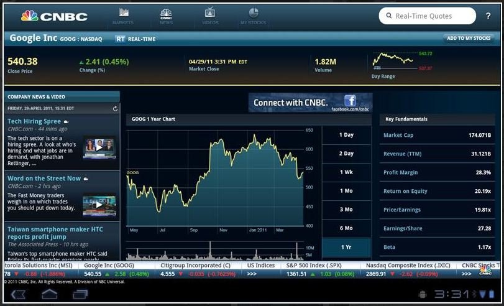Select the 1 Day chart range
This screenshot has width=504, height=306.
click(346, 135)
